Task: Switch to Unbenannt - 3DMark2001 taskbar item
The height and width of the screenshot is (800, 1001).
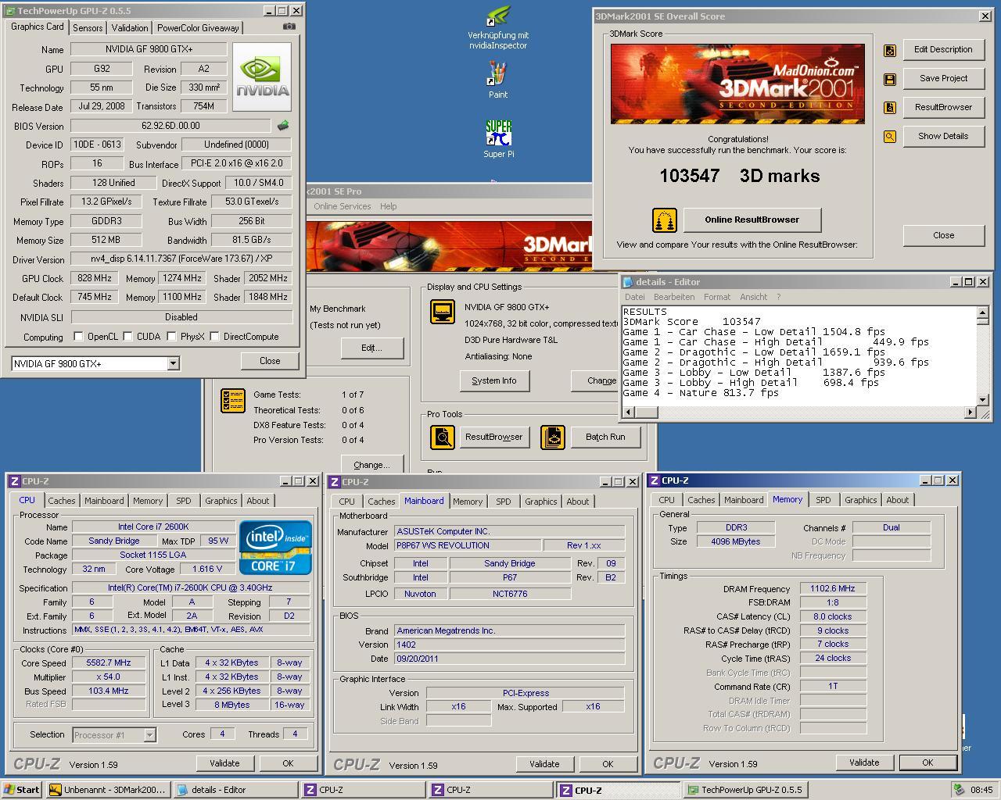Action: (x=108, y=790)
